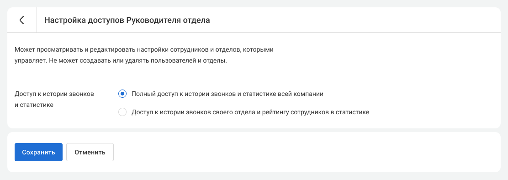Click the 'Доступ к истории звонков и статистике' section label
This screenshot has width=508, height=180.
tap(54, 100)
